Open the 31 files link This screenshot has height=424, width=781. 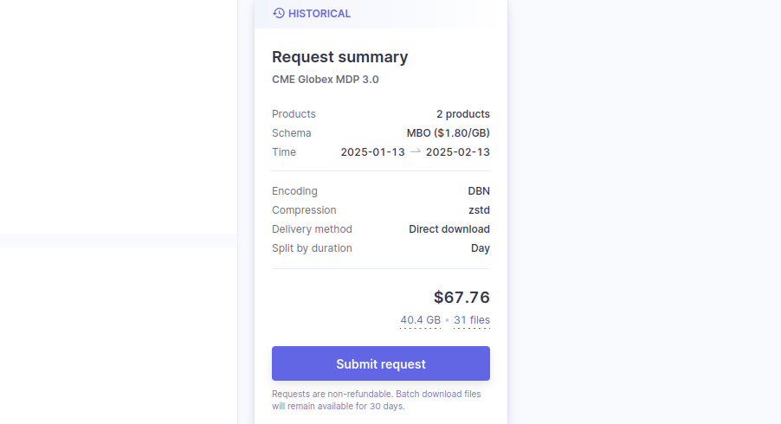[x=472, y=320]
